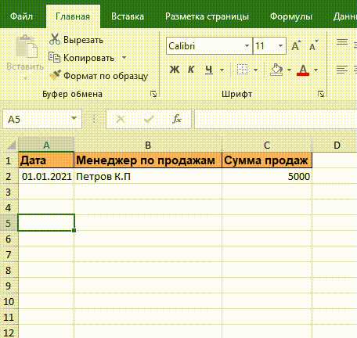Select column B header
Image resolution: width=357 pixels, height=338 pixels.
tap(148, 145)
